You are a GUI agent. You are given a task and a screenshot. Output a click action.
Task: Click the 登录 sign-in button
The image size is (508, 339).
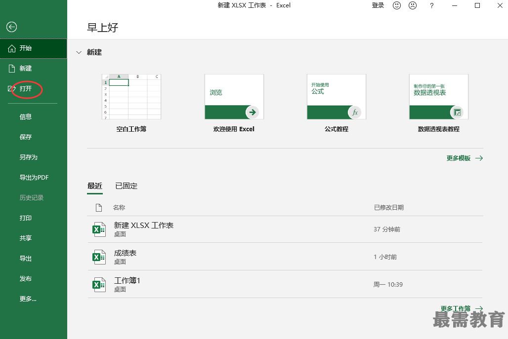(378, 5)
